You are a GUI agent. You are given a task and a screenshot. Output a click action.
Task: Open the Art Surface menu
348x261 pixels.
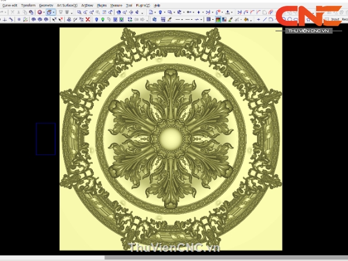(x=67, y=5)
